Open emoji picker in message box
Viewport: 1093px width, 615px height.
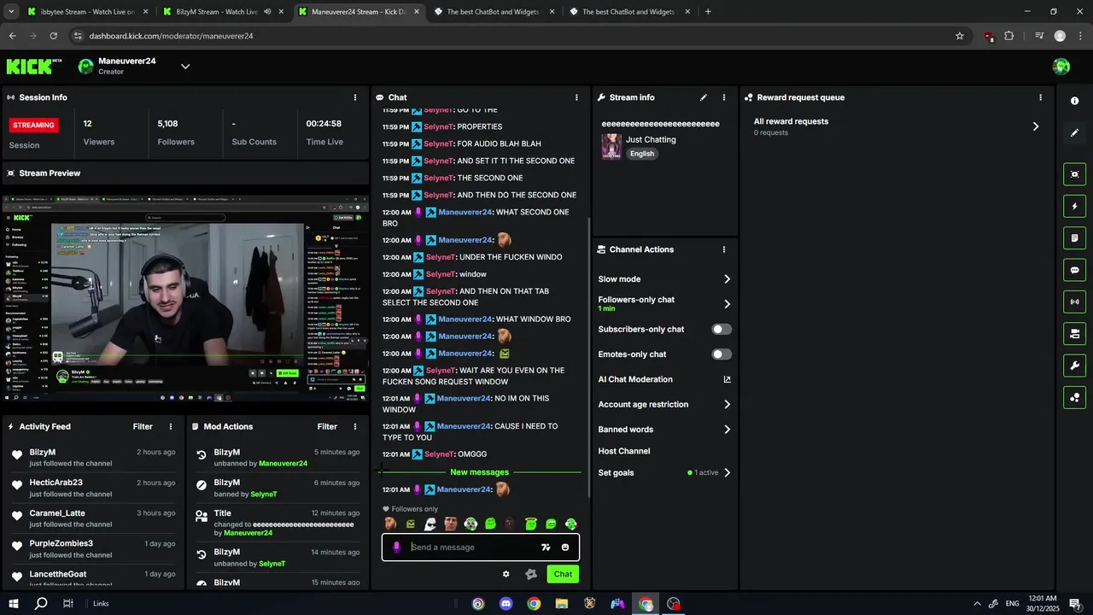(565, 548)
